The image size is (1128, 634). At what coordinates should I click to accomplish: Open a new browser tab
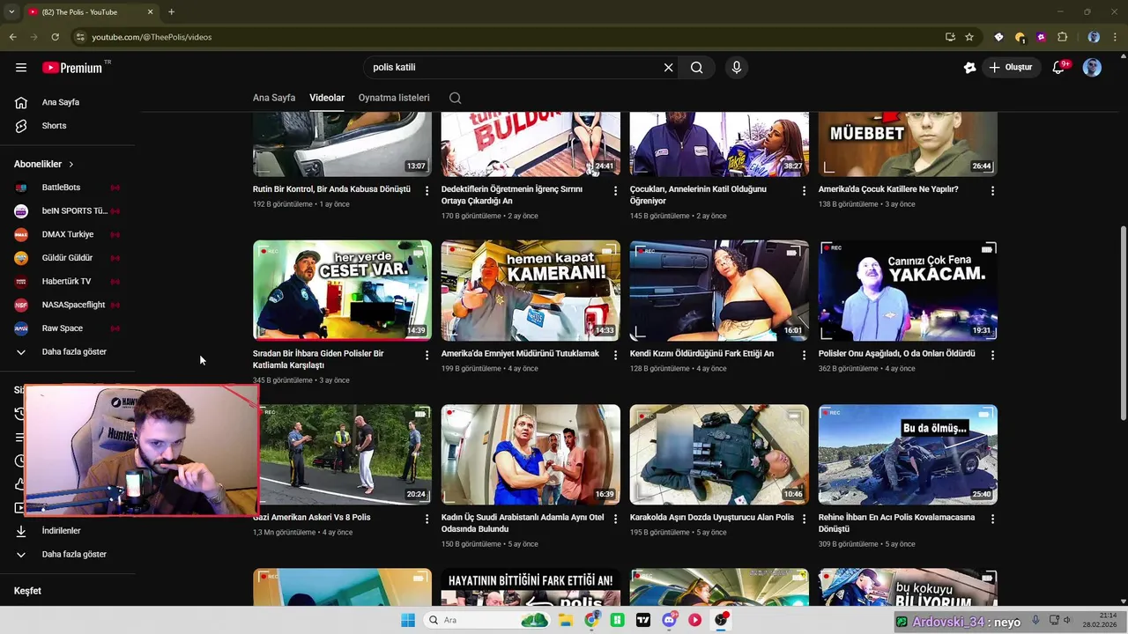(x=171, y=11)
